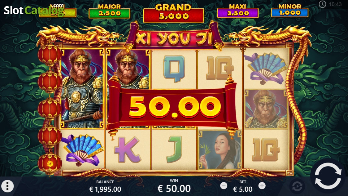Click the Q symbol on the reels
The height and width of the screenshot is (196, 348).
pos(174,69)
